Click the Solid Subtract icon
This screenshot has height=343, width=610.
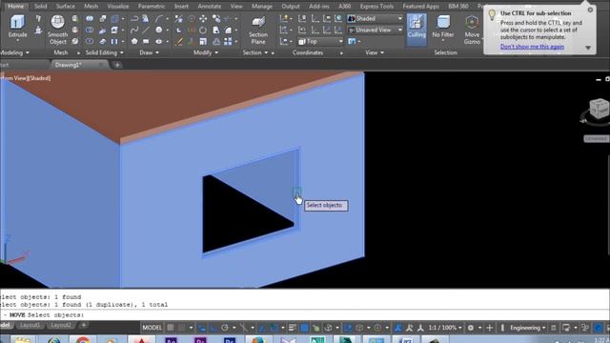[x=90, y=30]
